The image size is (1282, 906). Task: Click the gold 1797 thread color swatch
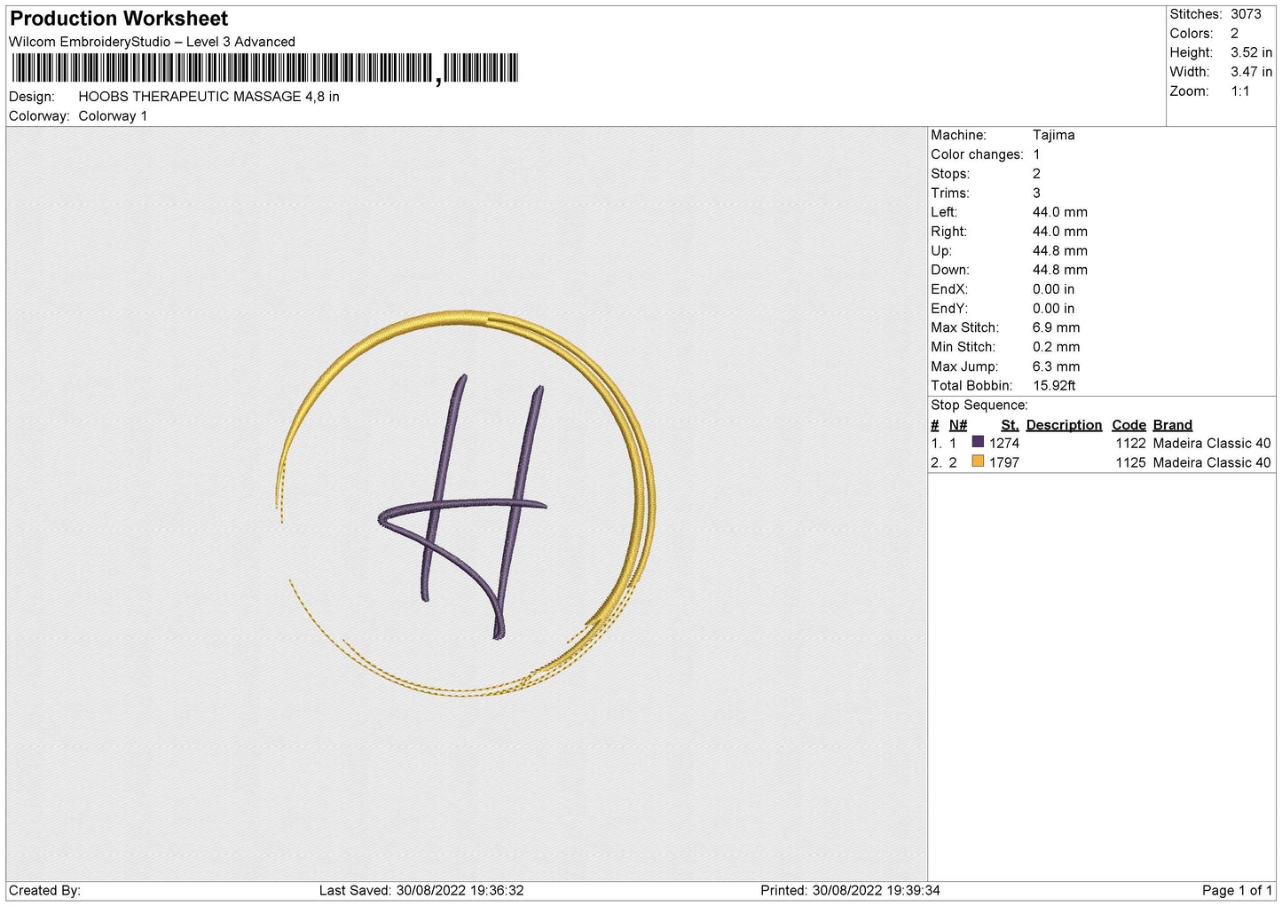coord(978,461)
